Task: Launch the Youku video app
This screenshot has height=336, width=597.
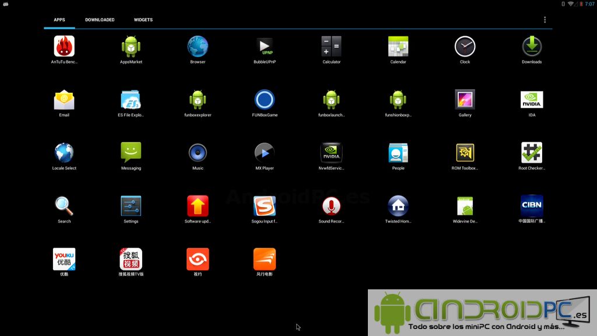Action: (x=64, y=259)
